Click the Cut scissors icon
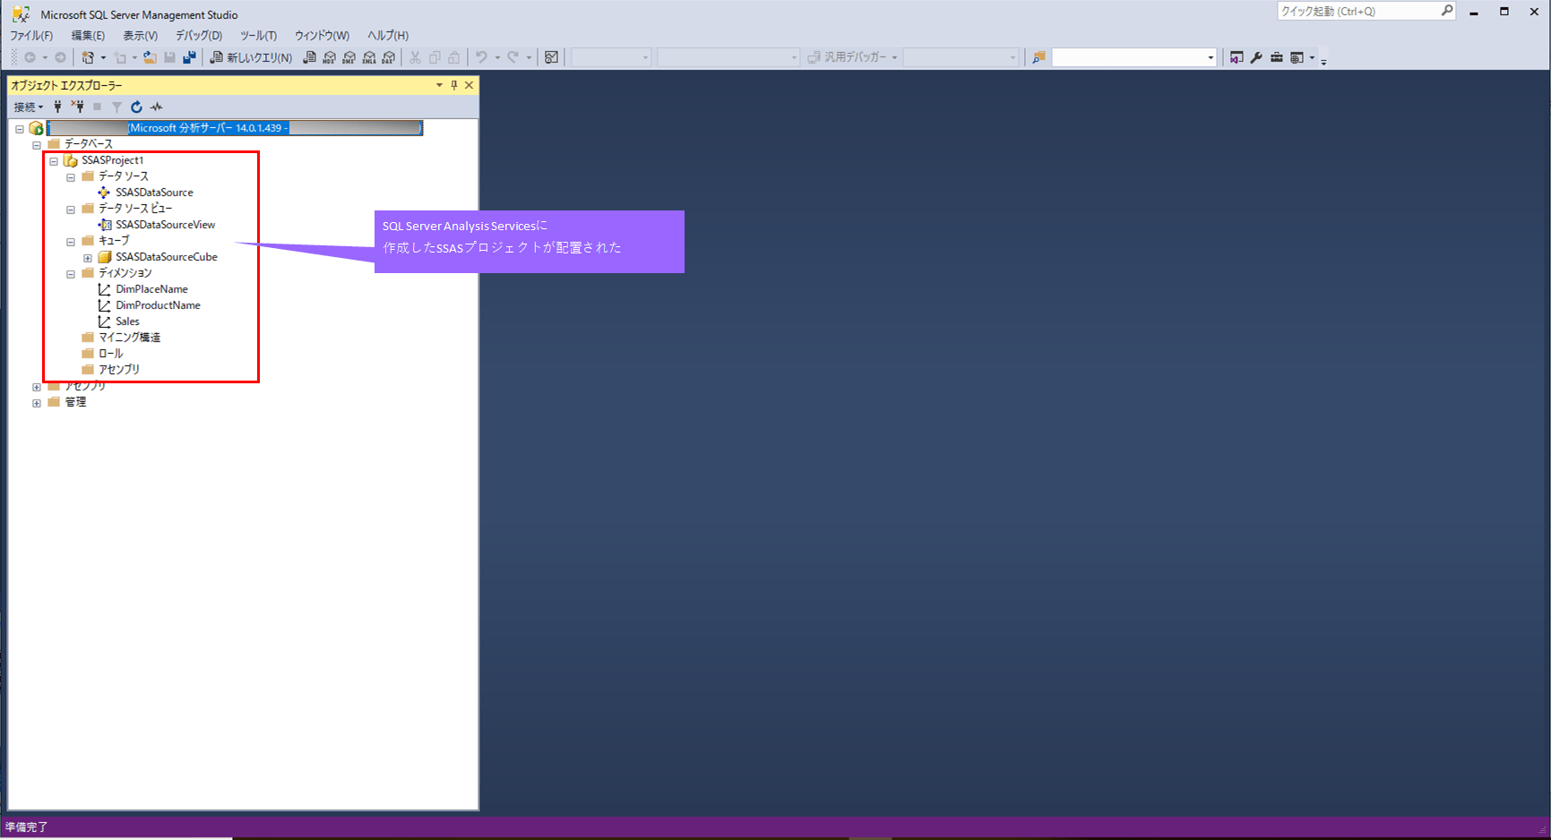This screenshot has height=840, width=1551. [415, 57]
